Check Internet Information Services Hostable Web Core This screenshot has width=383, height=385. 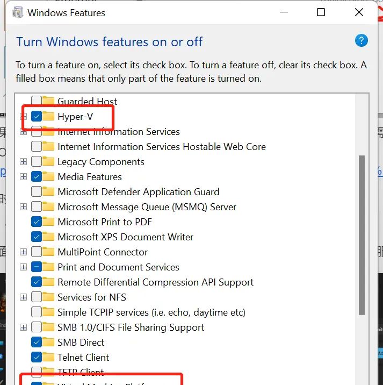pyautogui.click(x=37, y=147)
